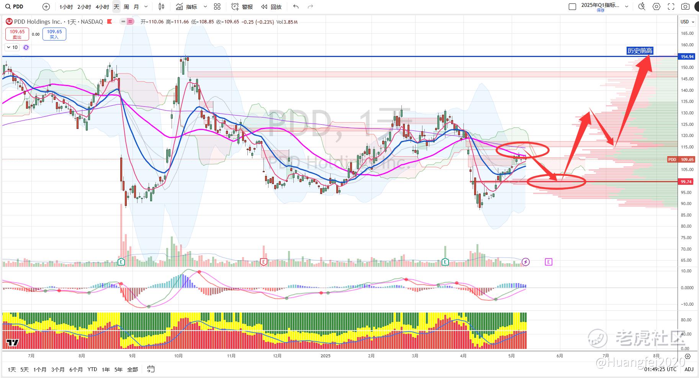
Task: Expand the time interval dropdown arrow
Action: pyautogui.click(x=146, y=7)
